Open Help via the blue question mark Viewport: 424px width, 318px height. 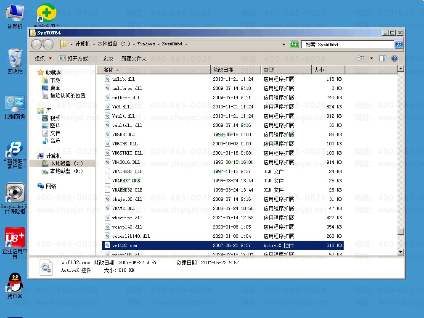point(394,58)
